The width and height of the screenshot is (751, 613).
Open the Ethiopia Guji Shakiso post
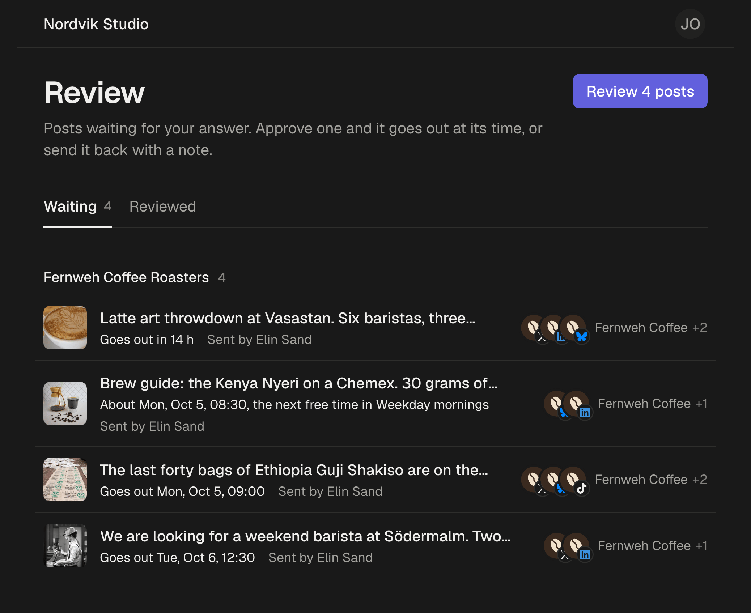tap(375, 480)
